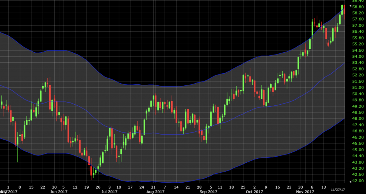Select the 50.40 price axis label

[358, 94]
